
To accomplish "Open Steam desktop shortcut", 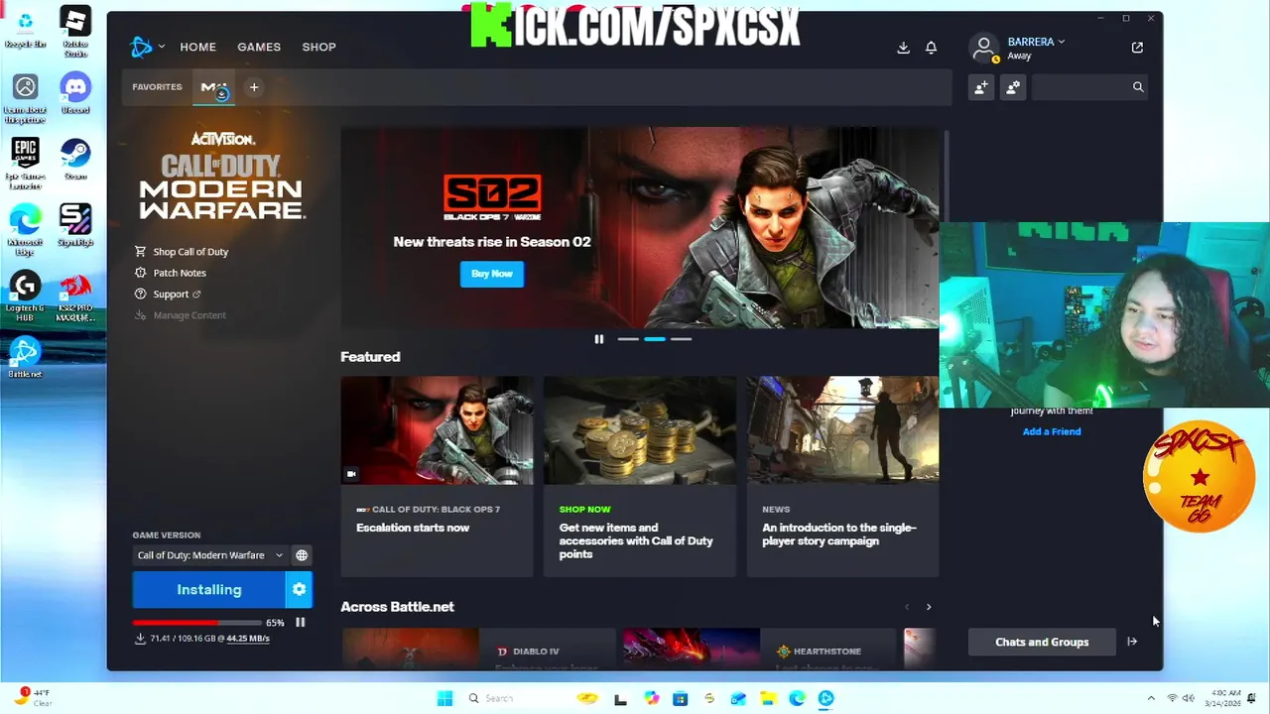I will [x=75, y=159].
